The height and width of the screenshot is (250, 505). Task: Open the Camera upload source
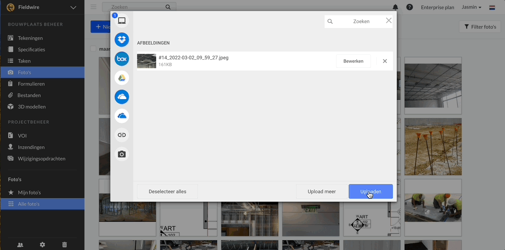122,154
